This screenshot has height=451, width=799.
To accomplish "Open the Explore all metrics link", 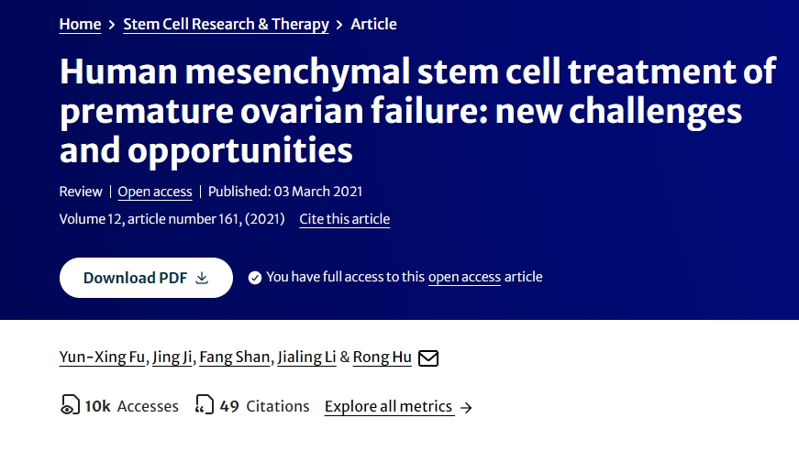I will [x=388, y=406].
